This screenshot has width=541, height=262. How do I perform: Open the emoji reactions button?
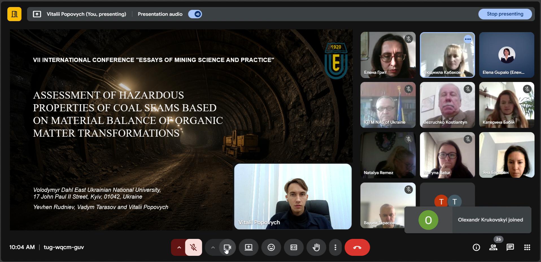[271, 247]
